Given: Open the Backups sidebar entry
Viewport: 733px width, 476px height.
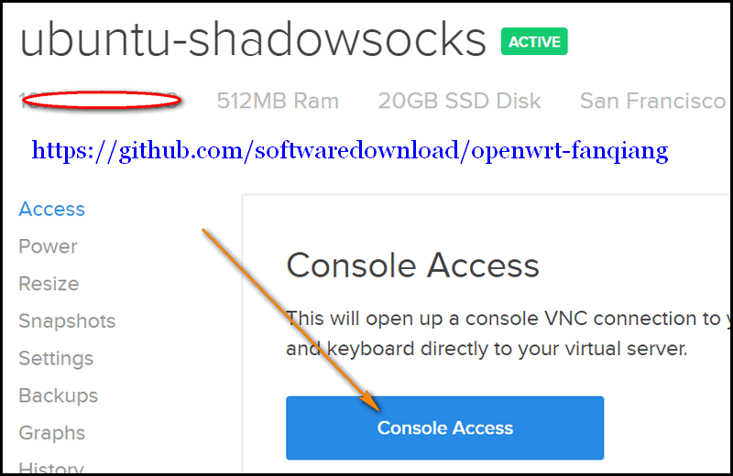Looking at the screenshot, I should click(58, 395).
